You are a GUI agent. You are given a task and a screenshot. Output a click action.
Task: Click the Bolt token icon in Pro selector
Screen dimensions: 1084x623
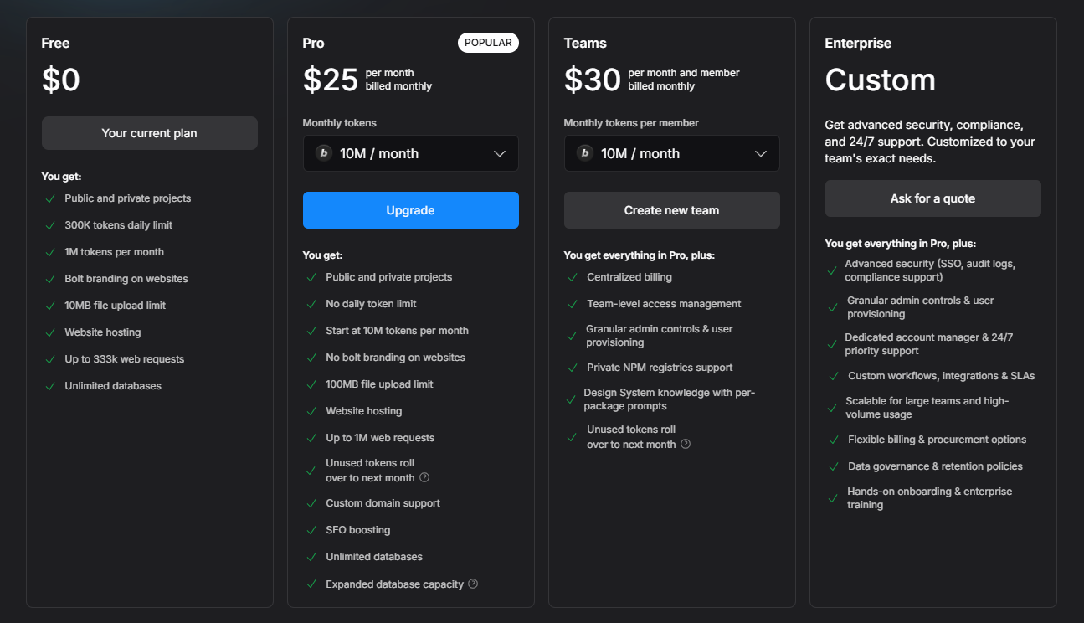[x=324, y=153]
